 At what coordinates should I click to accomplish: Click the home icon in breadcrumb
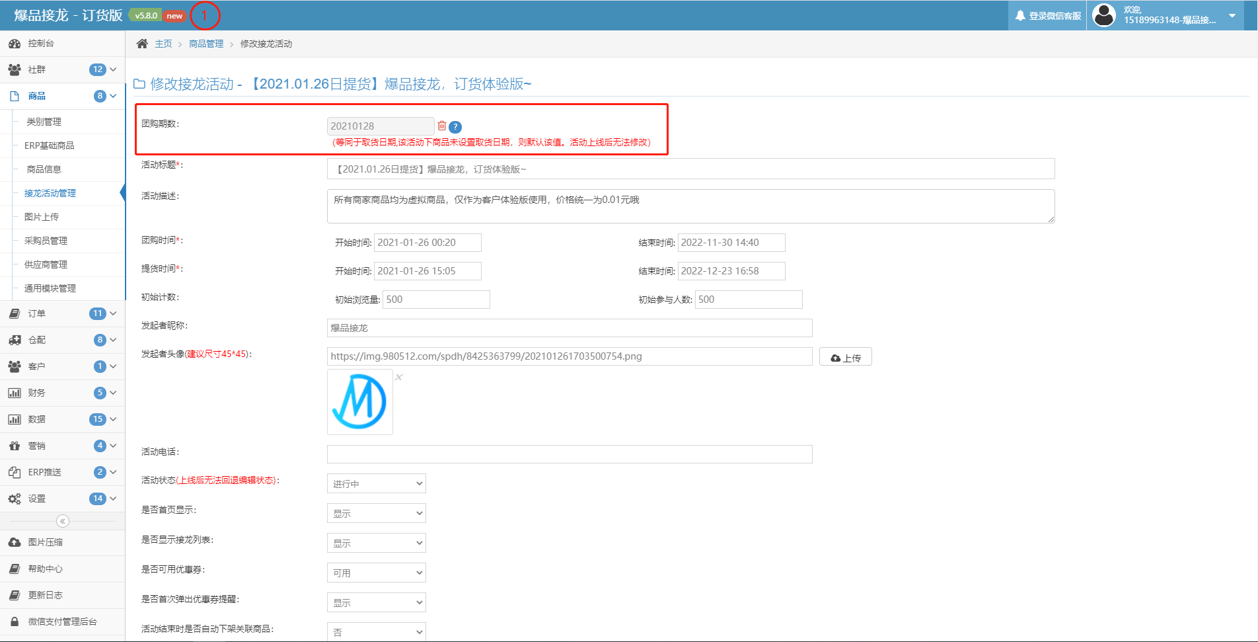142,44
